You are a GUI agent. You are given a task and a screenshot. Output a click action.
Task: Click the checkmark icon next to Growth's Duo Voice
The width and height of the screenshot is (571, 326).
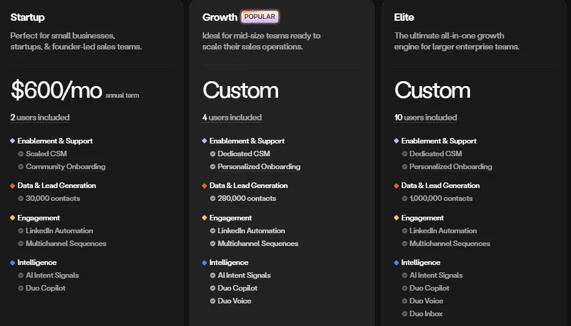213,301
